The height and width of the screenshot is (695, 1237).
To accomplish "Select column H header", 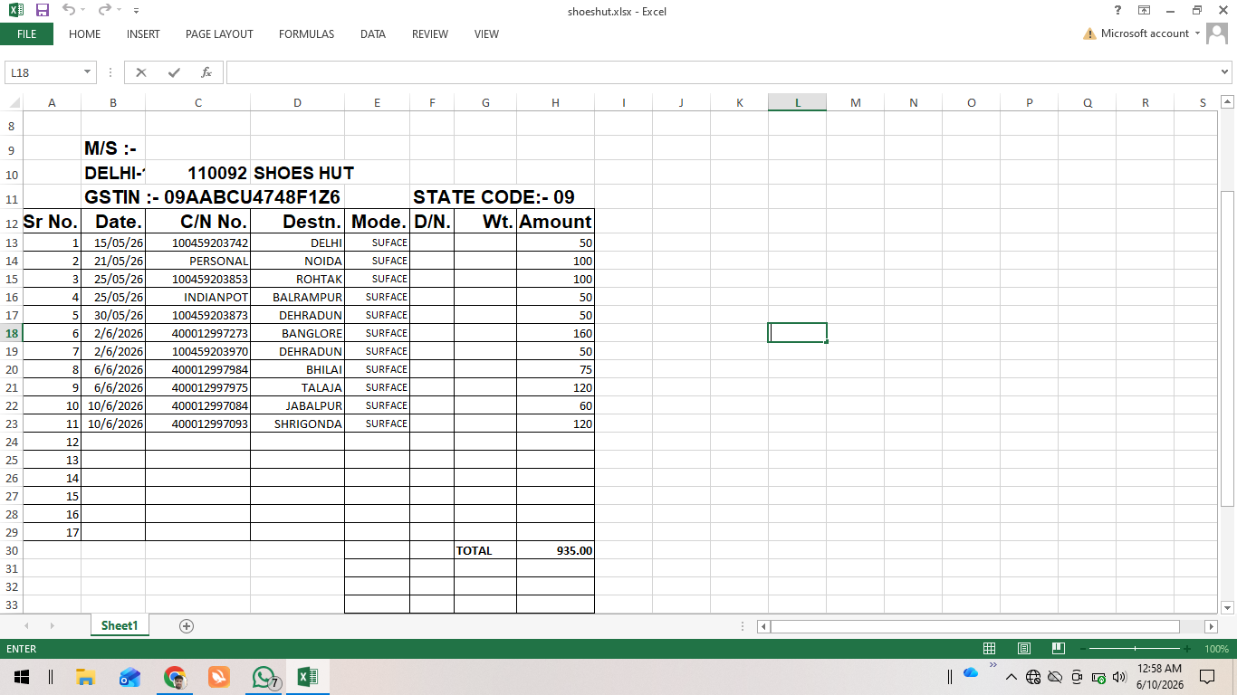I will [555, 102].
